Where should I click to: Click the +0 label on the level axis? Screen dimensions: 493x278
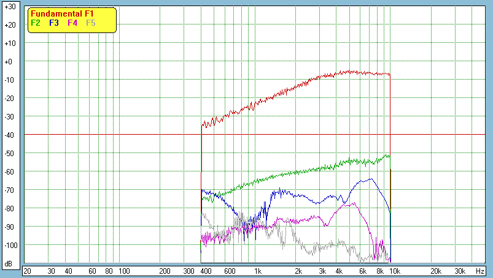pos(9,62)
